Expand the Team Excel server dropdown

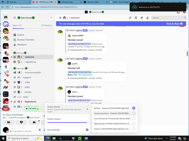point(51,18)
